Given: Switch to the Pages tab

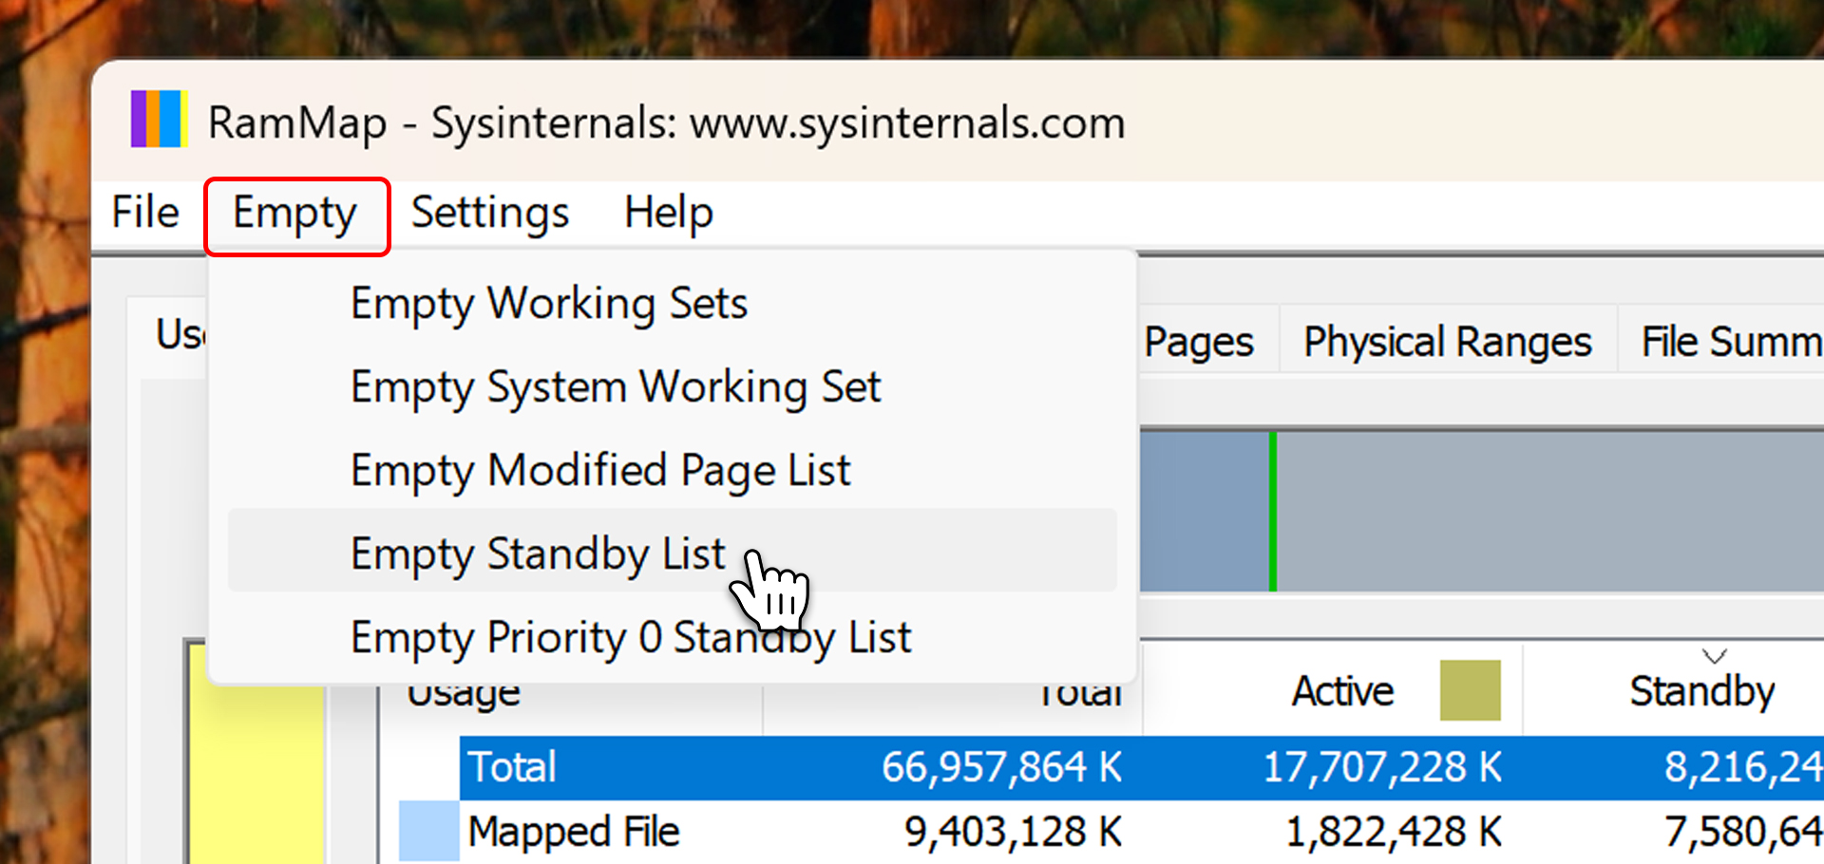Looking at the screenshot, I should (1199, 342).
